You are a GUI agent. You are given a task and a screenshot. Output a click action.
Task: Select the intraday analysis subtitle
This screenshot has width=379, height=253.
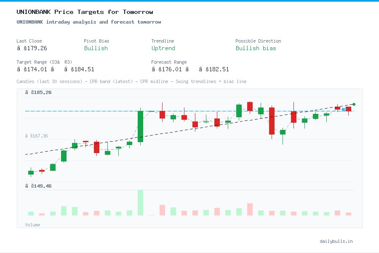88,22
